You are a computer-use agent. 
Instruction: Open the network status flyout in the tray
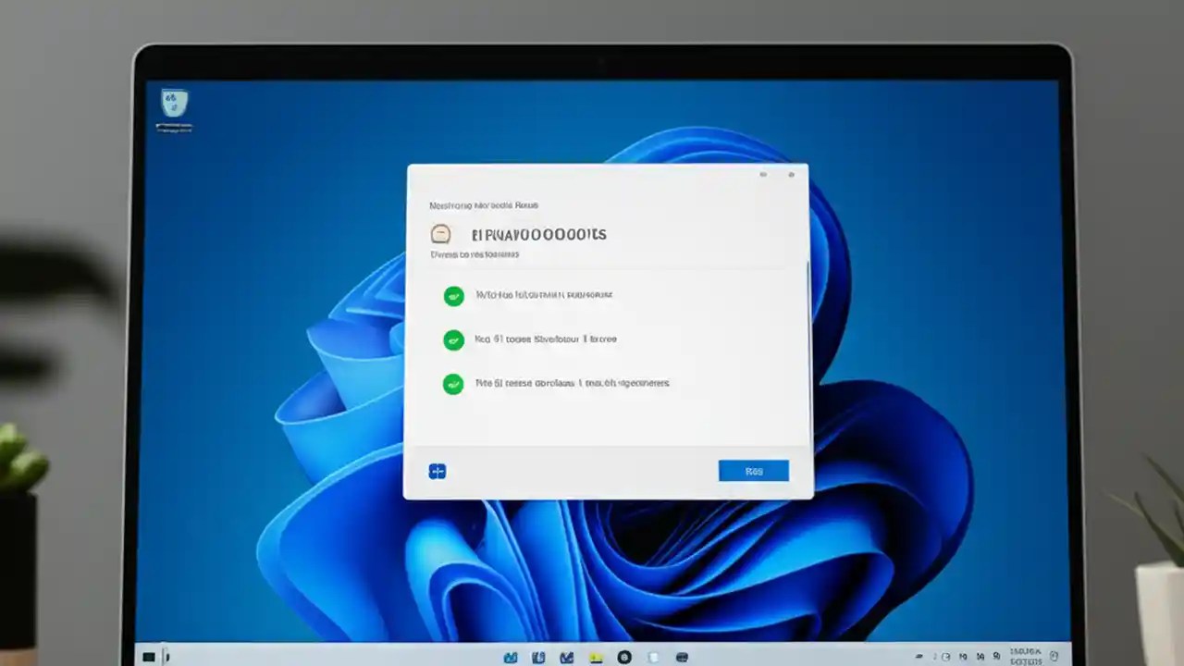[965, 657]
